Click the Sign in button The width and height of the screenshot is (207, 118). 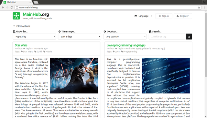pyautogui.click(x=164, y=16)
